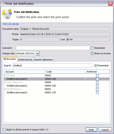Viewport: 114px width, 134px height.
Task: Click the Printer field showing Canon CLC-iR
Action: pyautogui.click(x=65, y=34)
